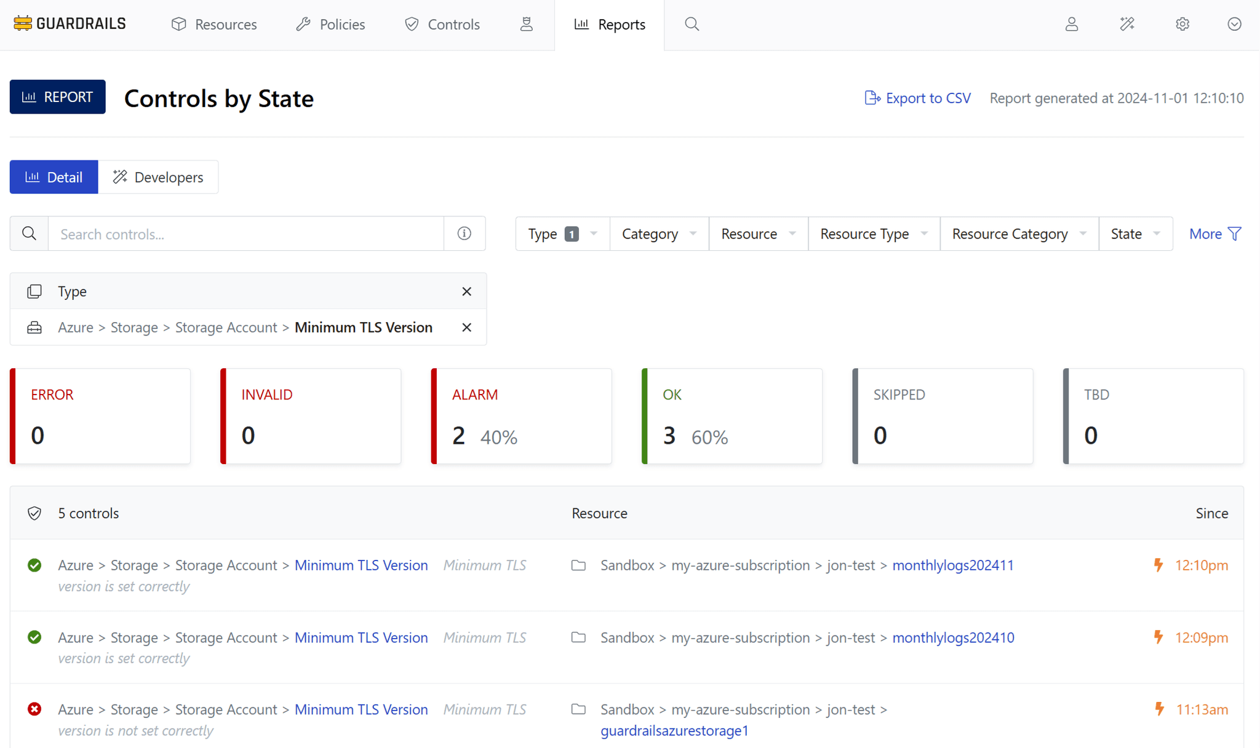The height and width of the screenshot is (748, 1260).
Task: Select the OK state card
Action: (x=732, y=416)
